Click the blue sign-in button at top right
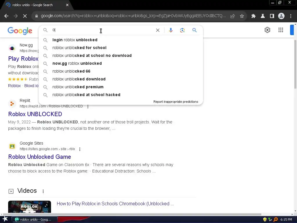The height and width of the screenshot is (223, 297). click(292, 30)
